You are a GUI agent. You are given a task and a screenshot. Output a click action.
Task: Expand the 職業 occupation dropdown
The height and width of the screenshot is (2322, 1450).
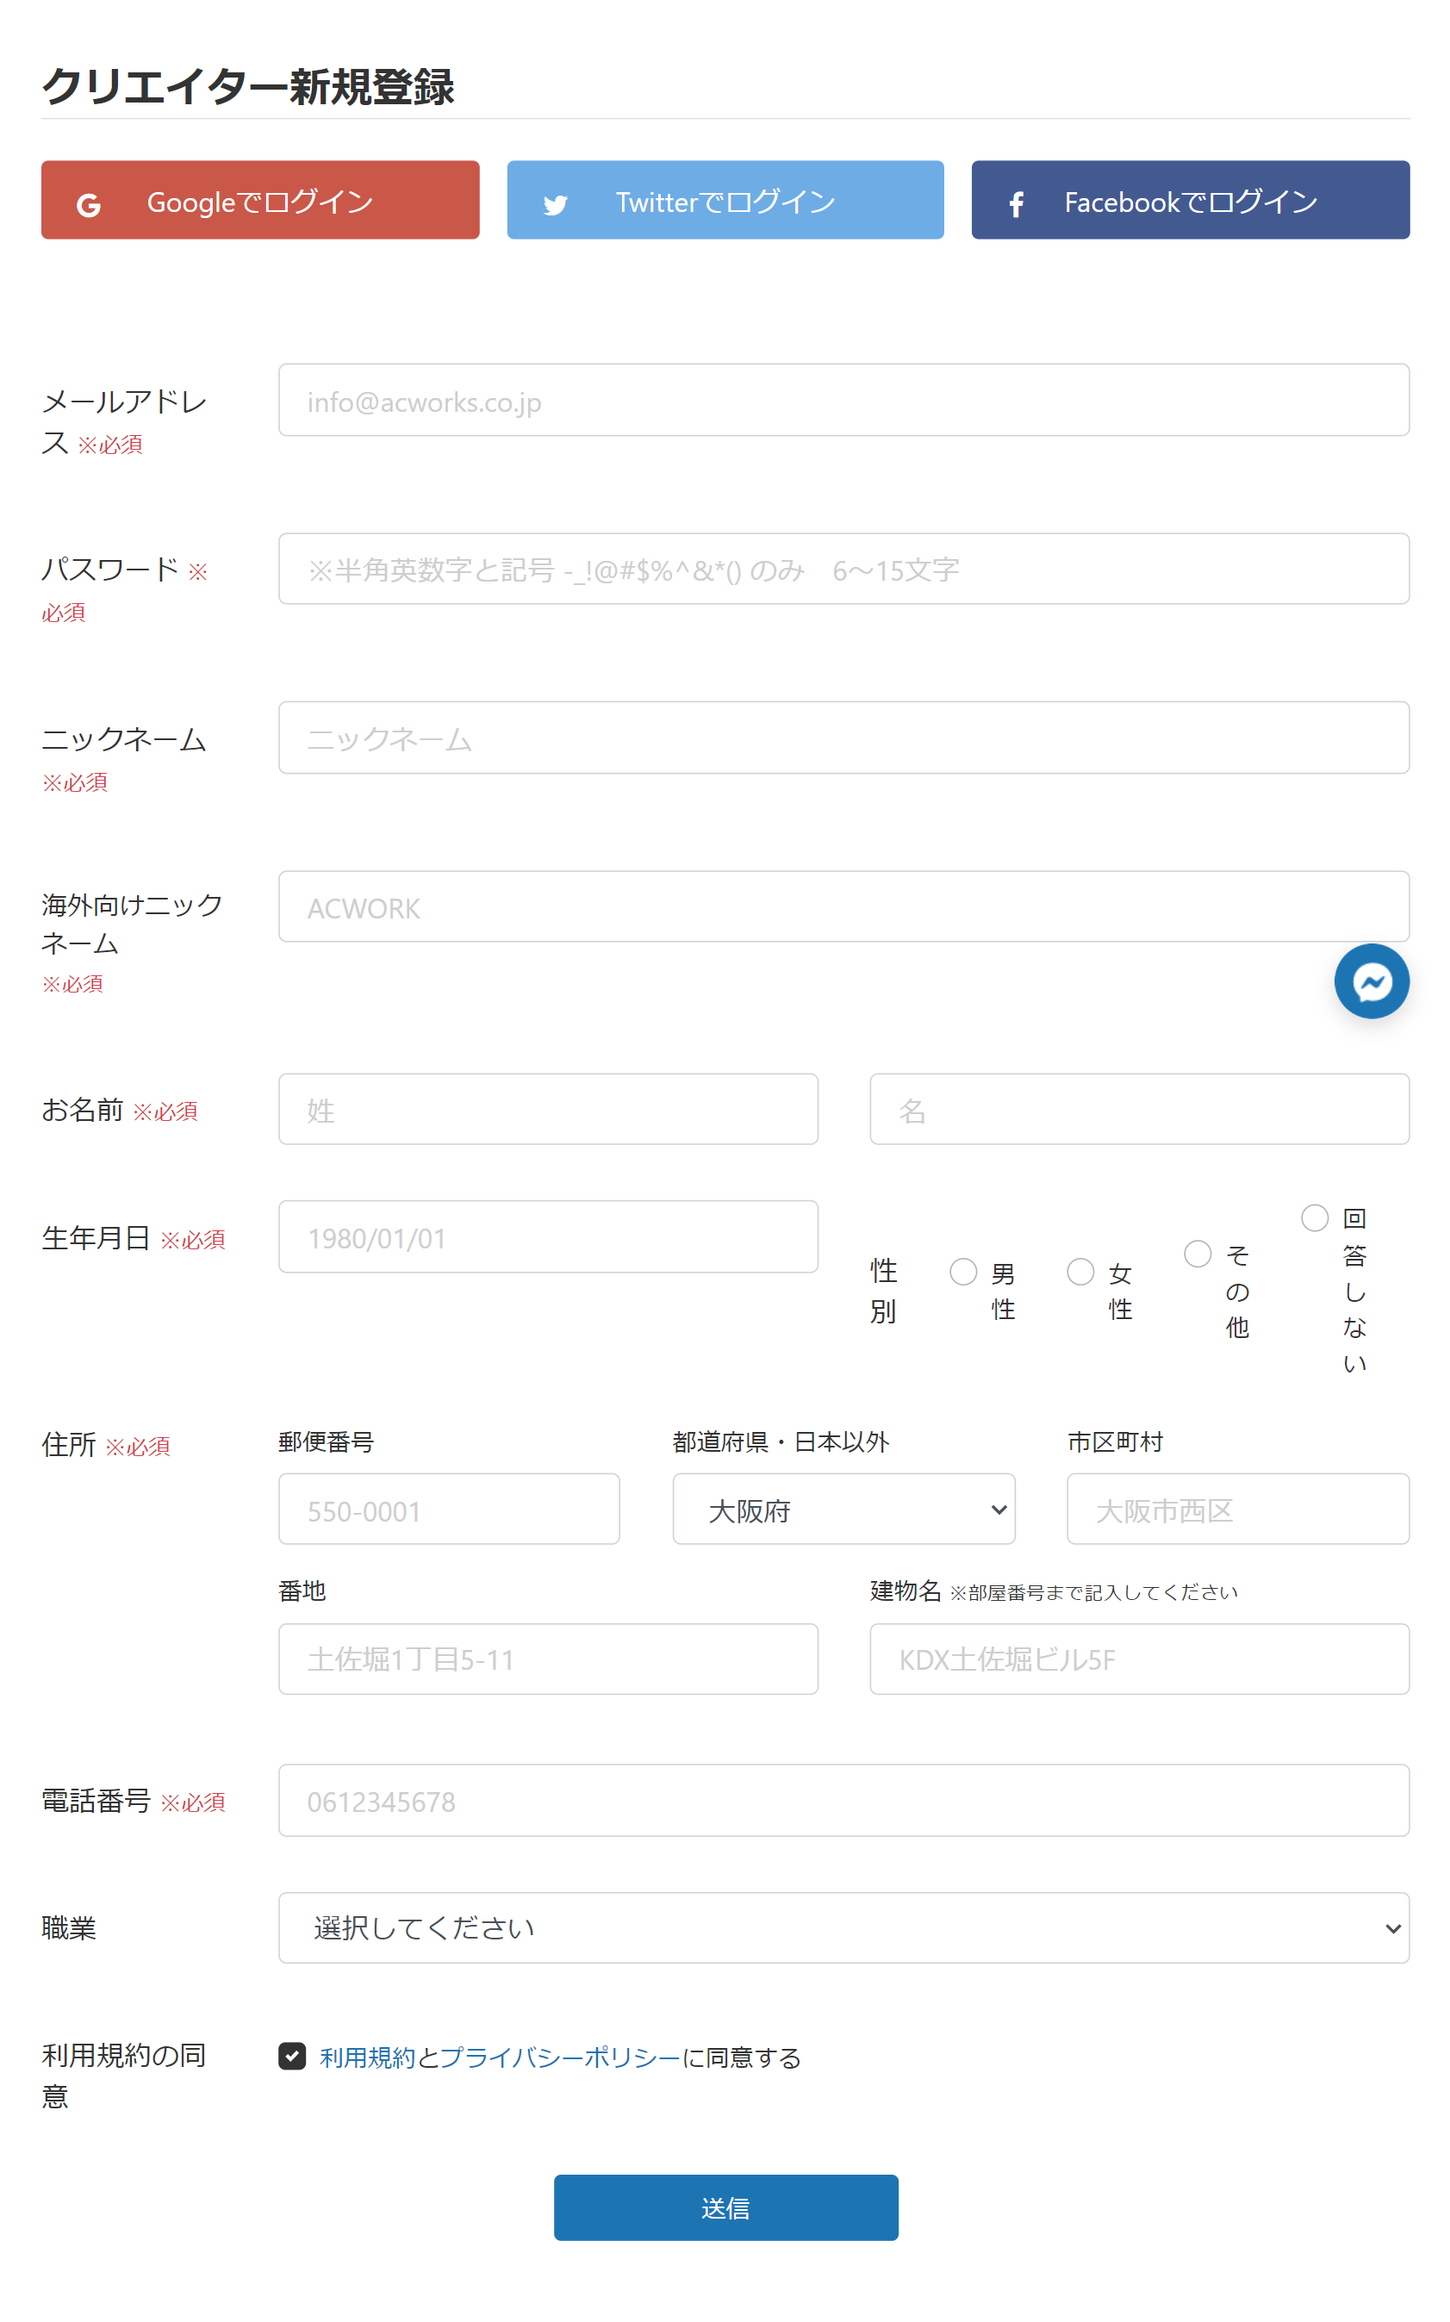pos(843,1927)
